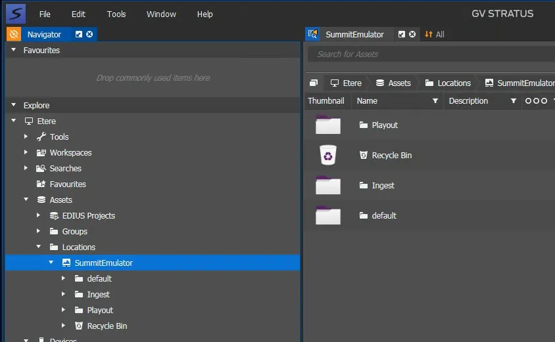The height and width of the screenshot is (342, 555).
Task: Collapse the SummitEmulator tree node
Action: (51, 263)
